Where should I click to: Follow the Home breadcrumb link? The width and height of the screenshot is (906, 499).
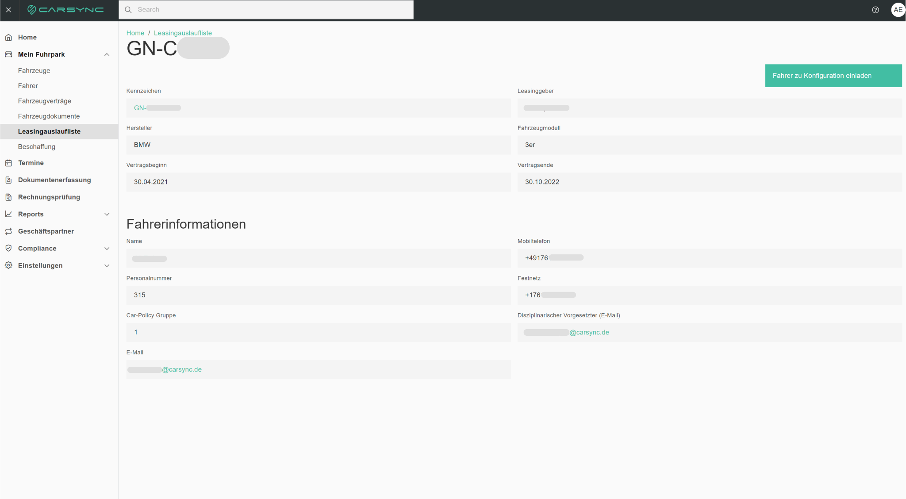point(135,33)
